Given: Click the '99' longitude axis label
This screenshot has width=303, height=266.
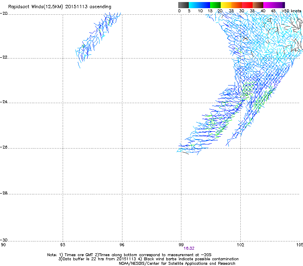Looking at the screenshot, I should [181, 245].
